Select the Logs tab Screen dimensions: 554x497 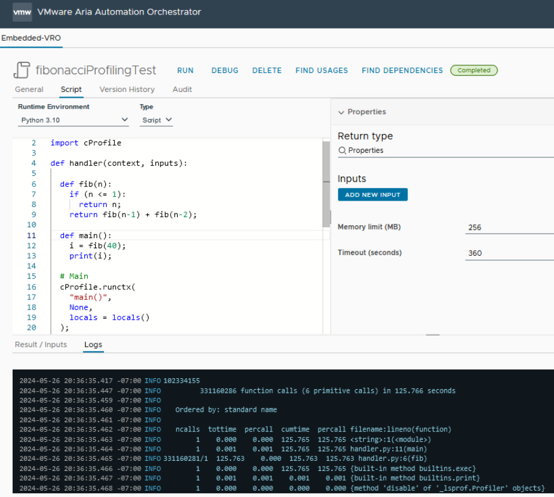point(93,345)
